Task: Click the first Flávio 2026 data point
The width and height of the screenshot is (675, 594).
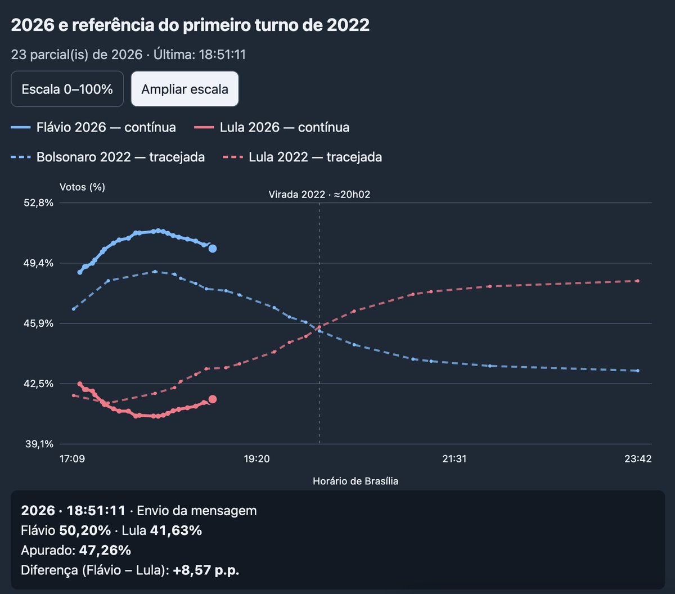Action: coord(80,272)
